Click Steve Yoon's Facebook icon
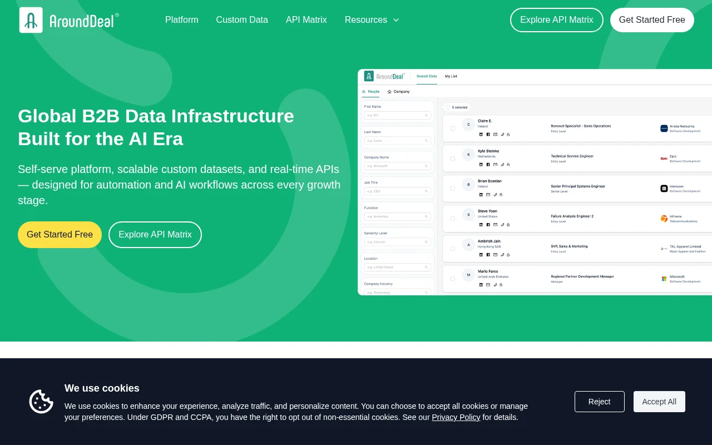 [488, 224]
